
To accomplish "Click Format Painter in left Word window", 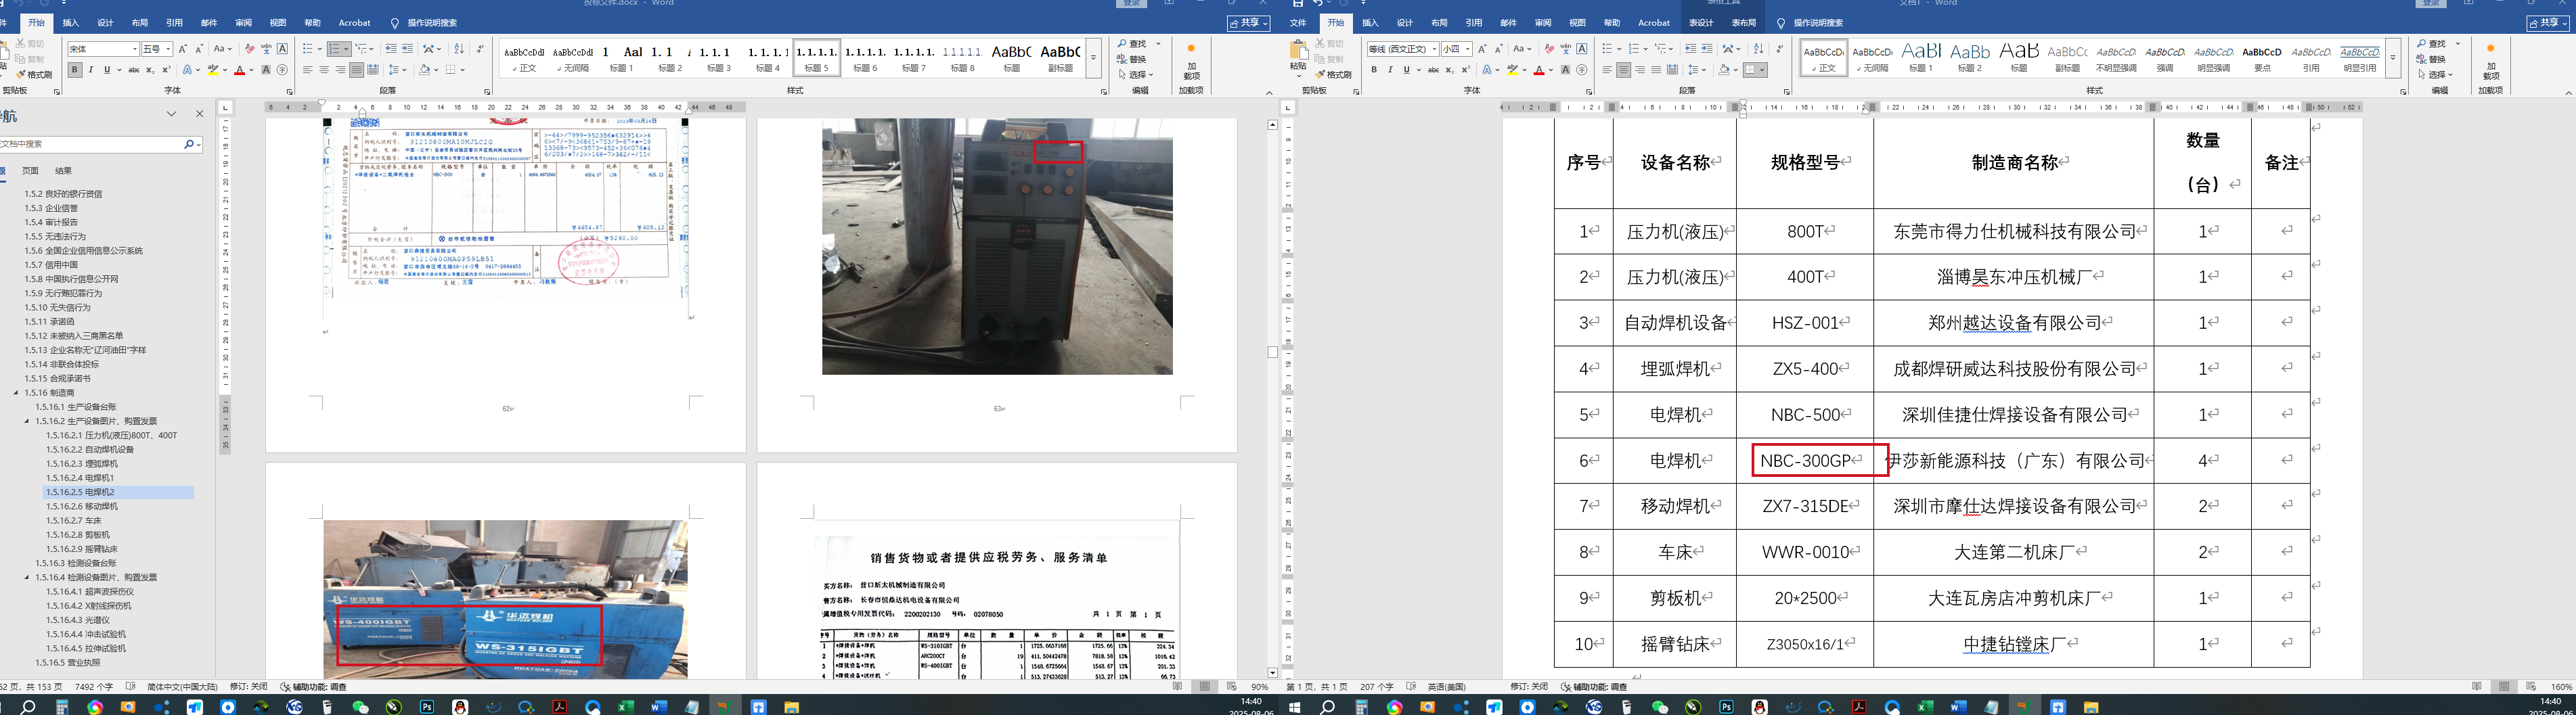I will (34, 75).
